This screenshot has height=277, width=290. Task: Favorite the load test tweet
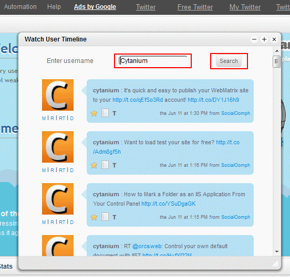(94, 165)
